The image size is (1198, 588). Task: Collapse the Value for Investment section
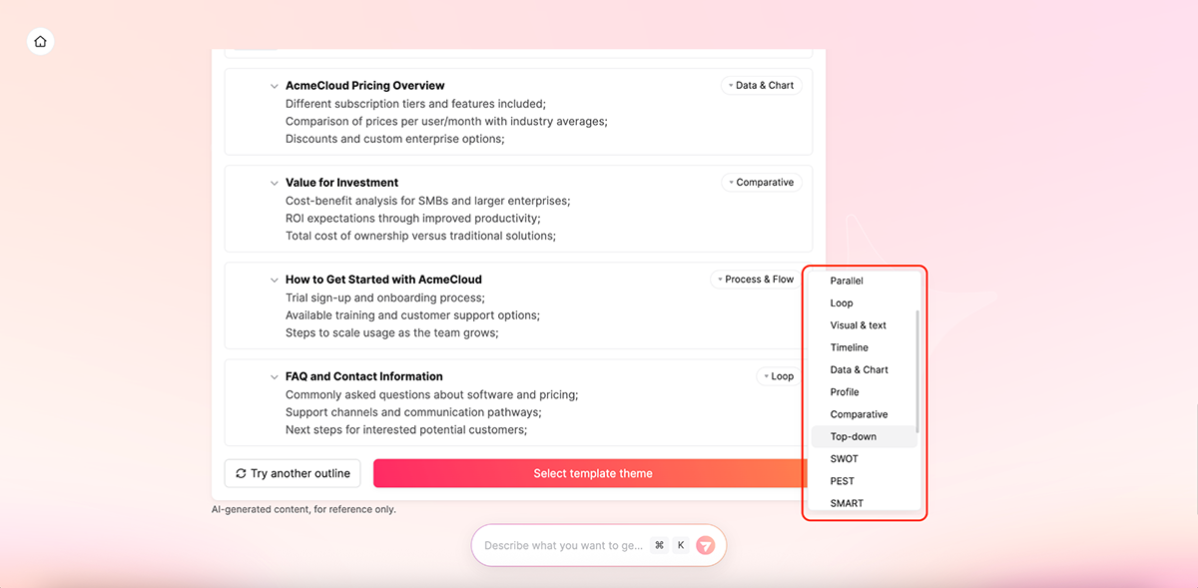click(274, 183)
